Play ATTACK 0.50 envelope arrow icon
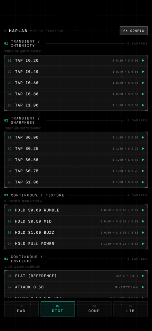 (143, 287)
